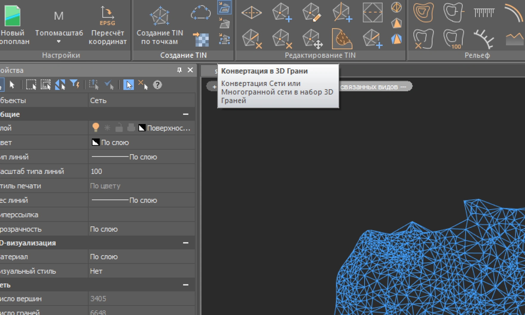Viewport: 525px width, 315px height.
Task: Select the delete TIN edge tool
Action: pyautogui.click(x=252, y=39)
